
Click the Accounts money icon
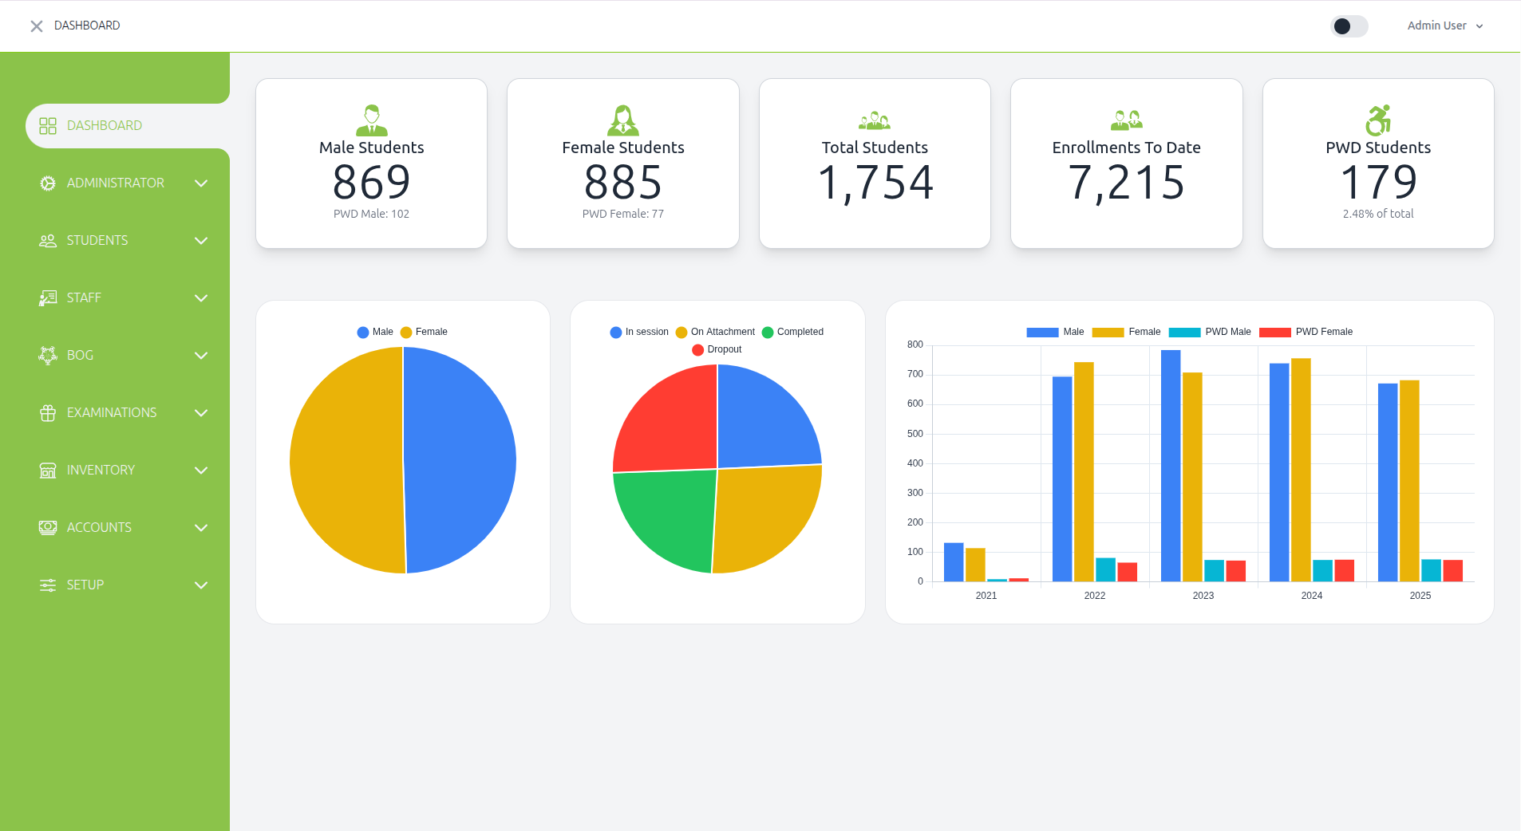pos(48,528)
